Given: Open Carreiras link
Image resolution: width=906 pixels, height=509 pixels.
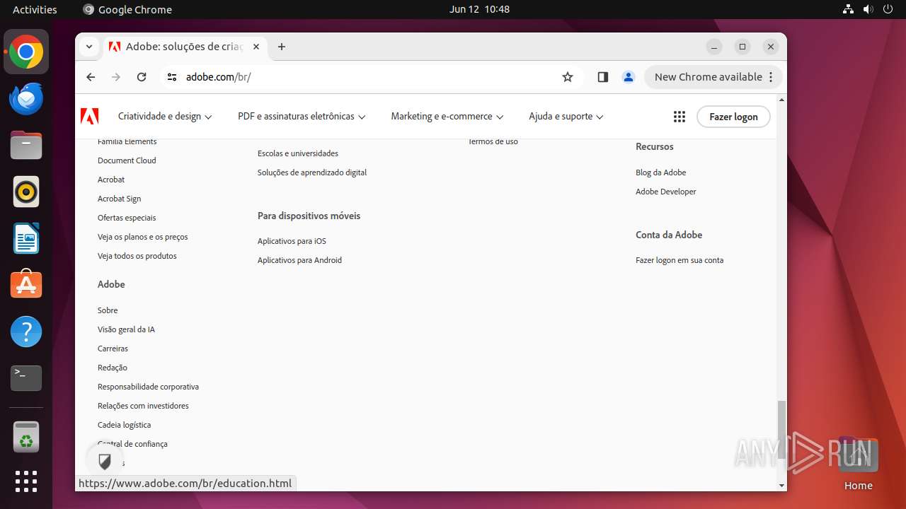Looking at the screenshot, I should (x=113, y=349).
